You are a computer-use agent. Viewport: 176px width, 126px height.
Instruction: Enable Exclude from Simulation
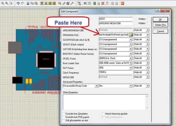pos(64,114)
